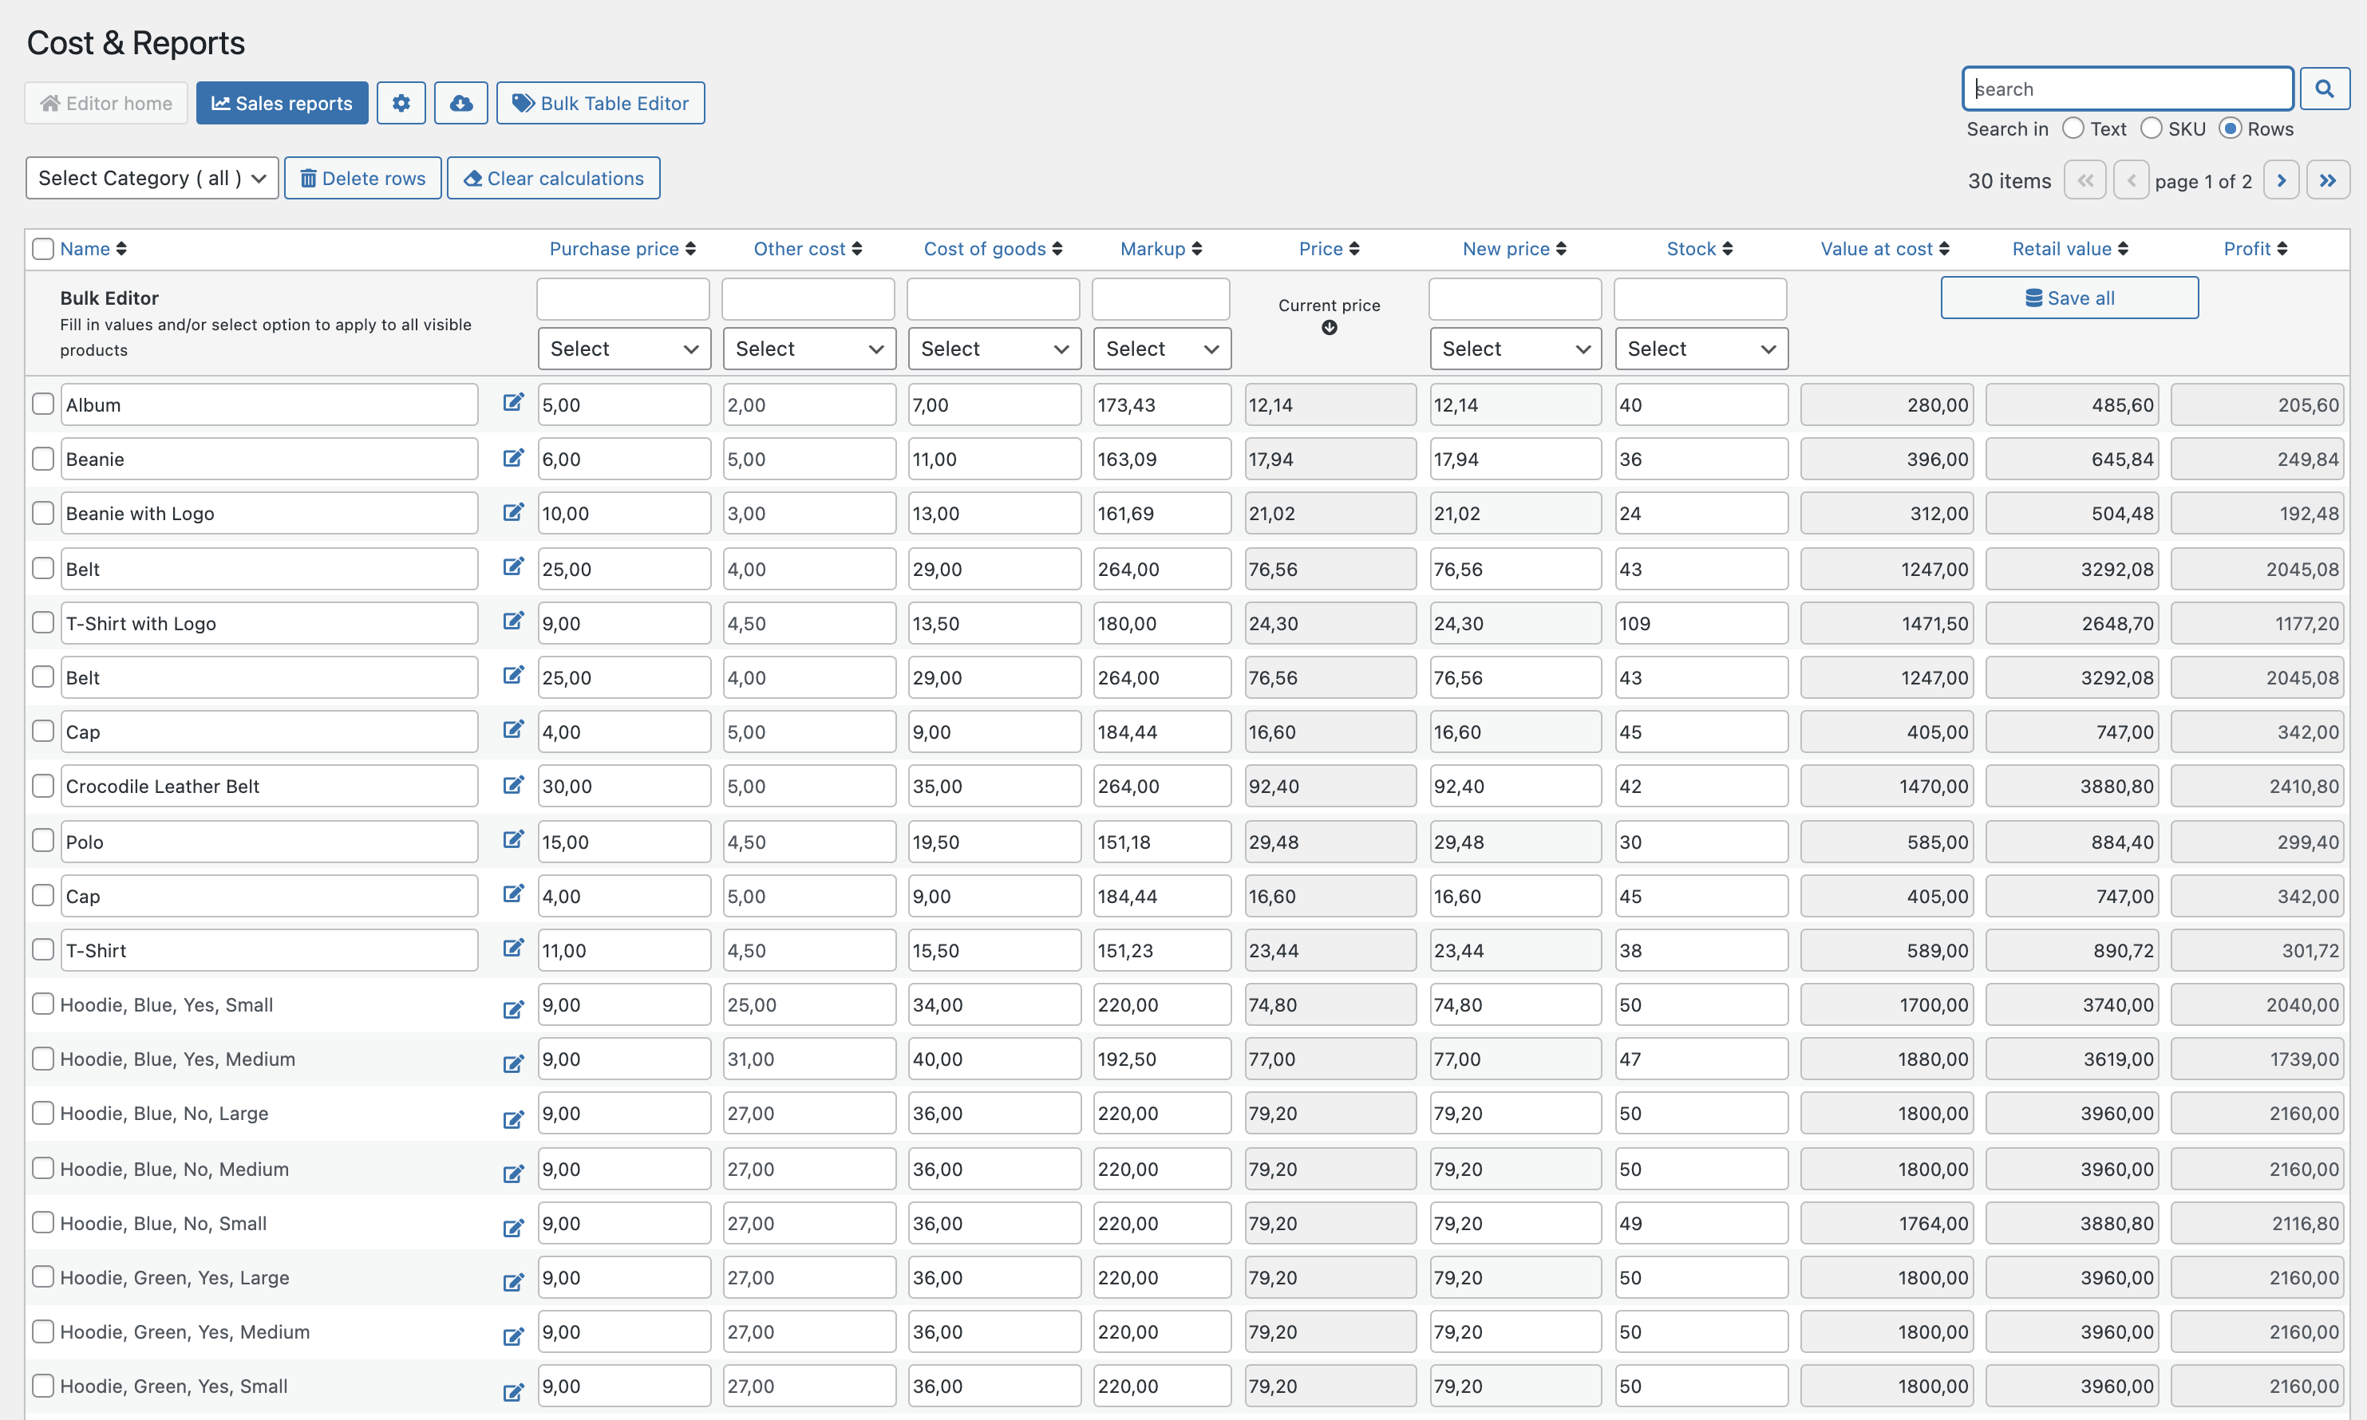The width and height of the screenshot is (2367, 1420).
Task: Open bulk Select dropdown under New price
Action: click(1516, 349)
